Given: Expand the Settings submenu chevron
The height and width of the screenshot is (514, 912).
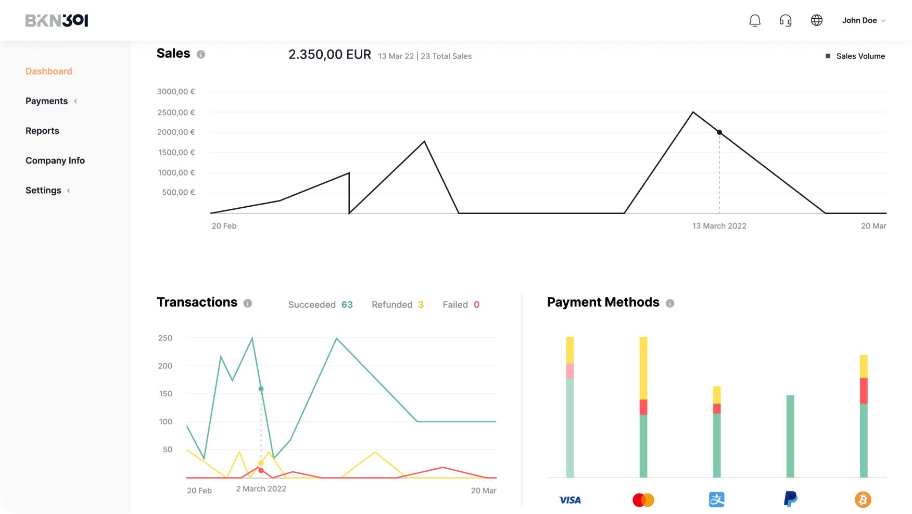Looking at the screenshot, I should [x=69, y=191].
